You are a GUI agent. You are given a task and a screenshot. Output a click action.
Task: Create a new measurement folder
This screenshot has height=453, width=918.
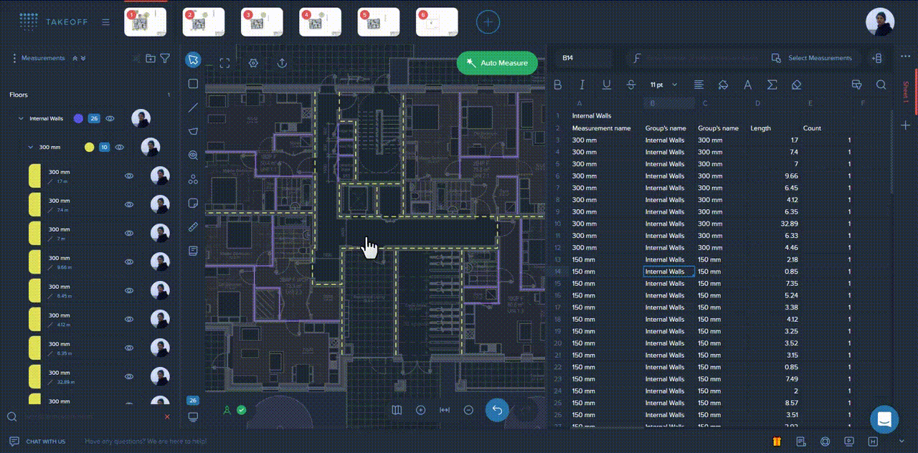tap(150, 58)
